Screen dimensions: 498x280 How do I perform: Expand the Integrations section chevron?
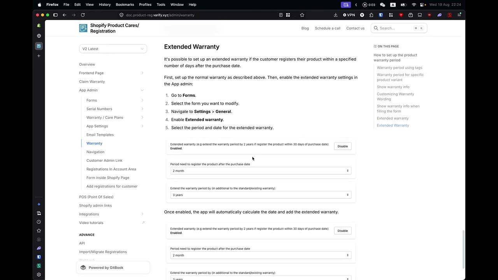tap(142, 214)
